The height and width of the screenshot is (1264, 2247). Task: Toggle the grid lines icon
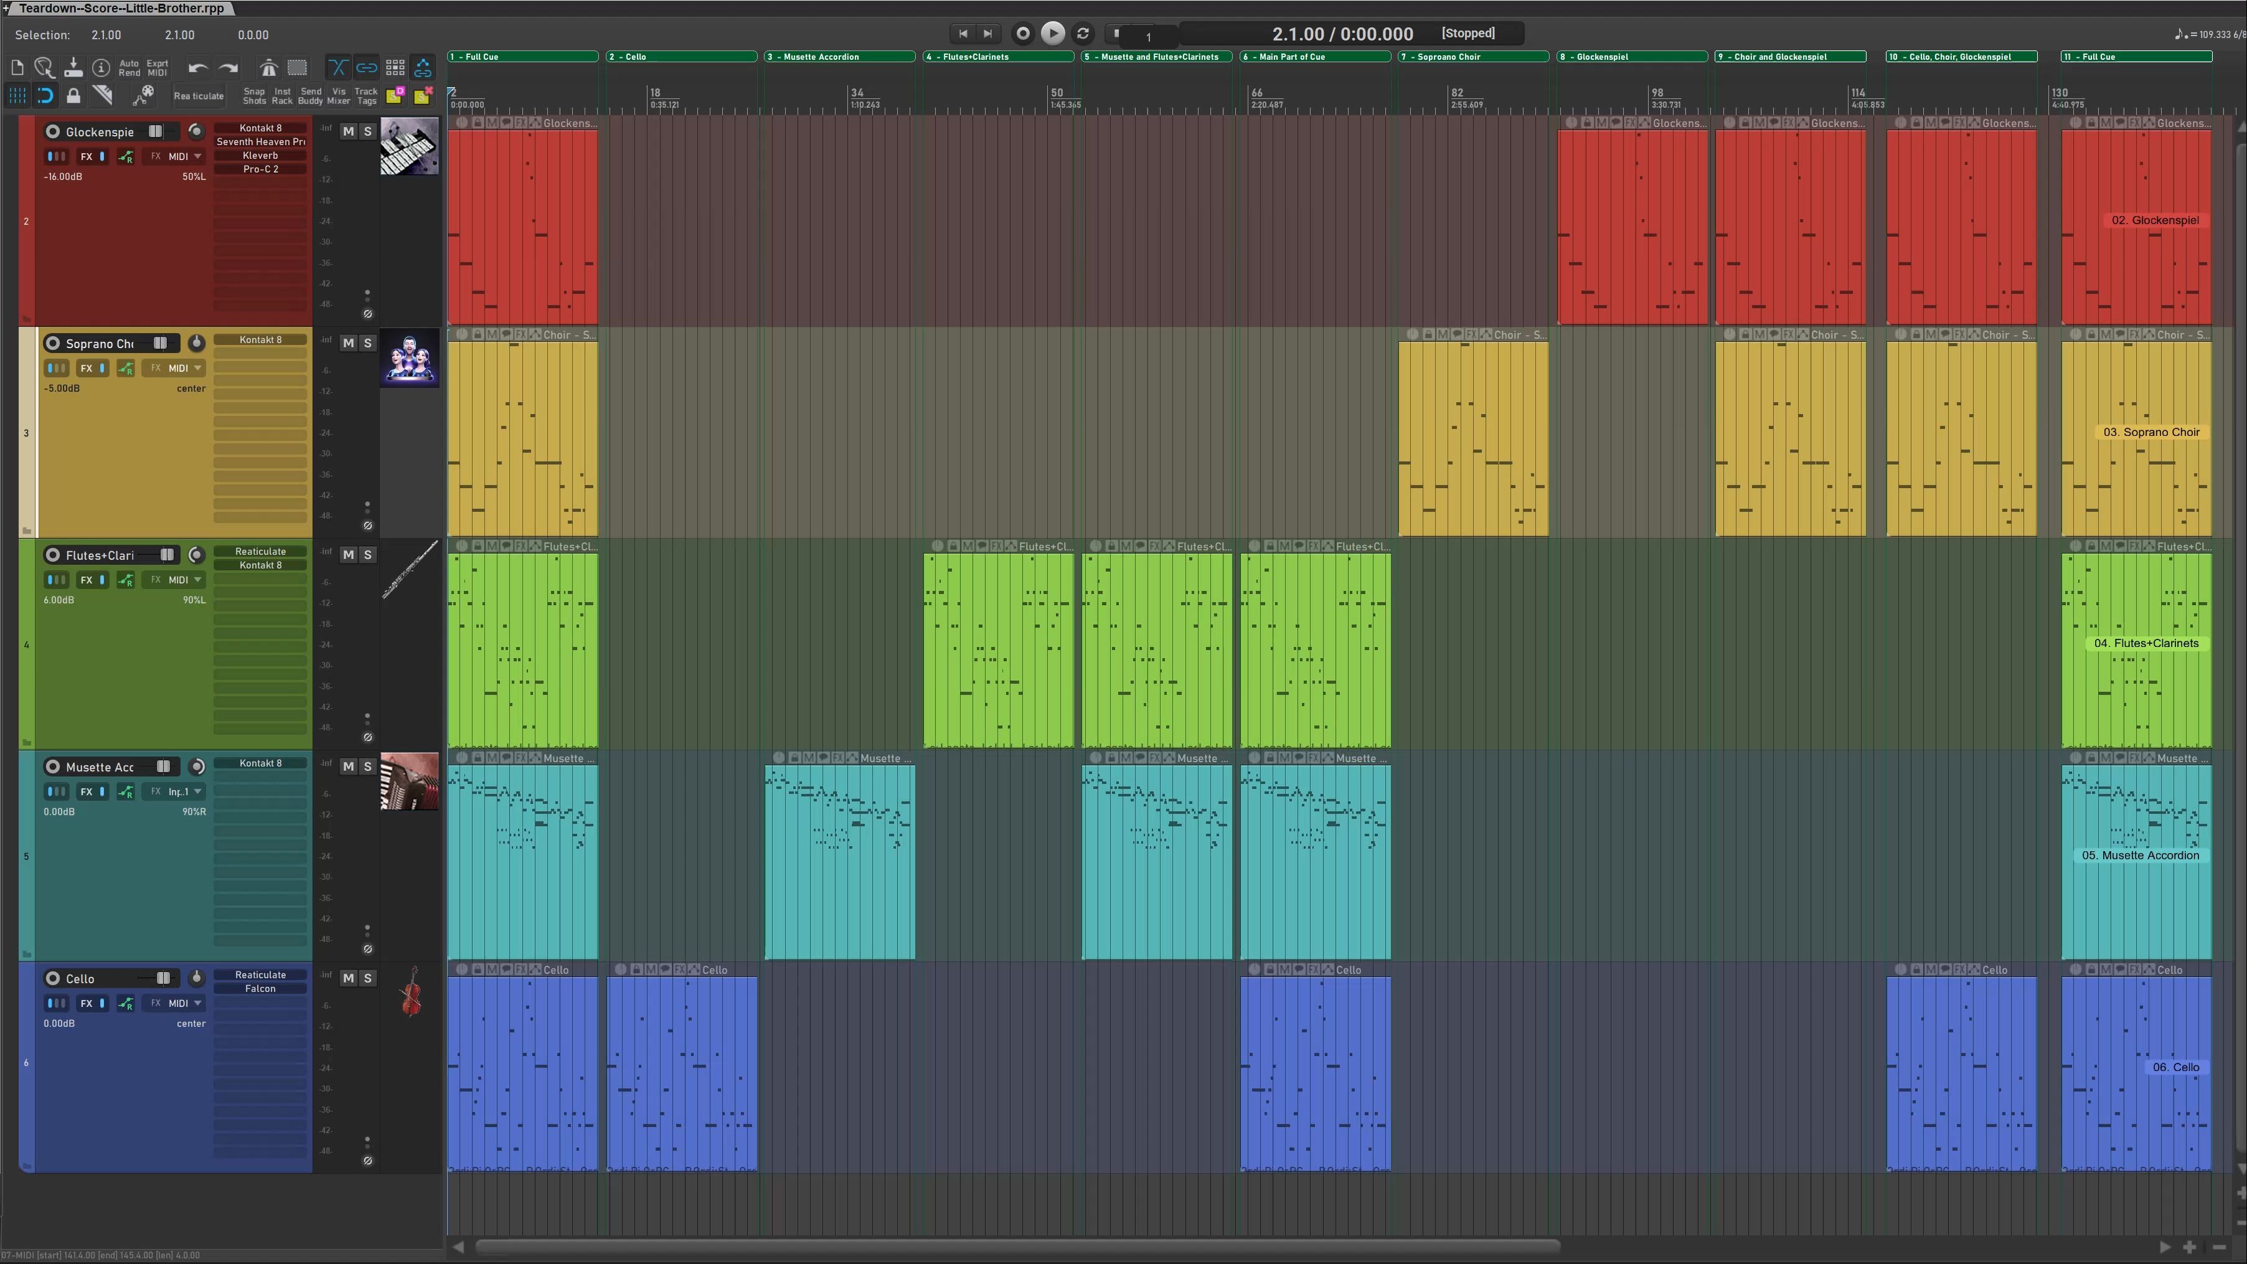(17, 95)
